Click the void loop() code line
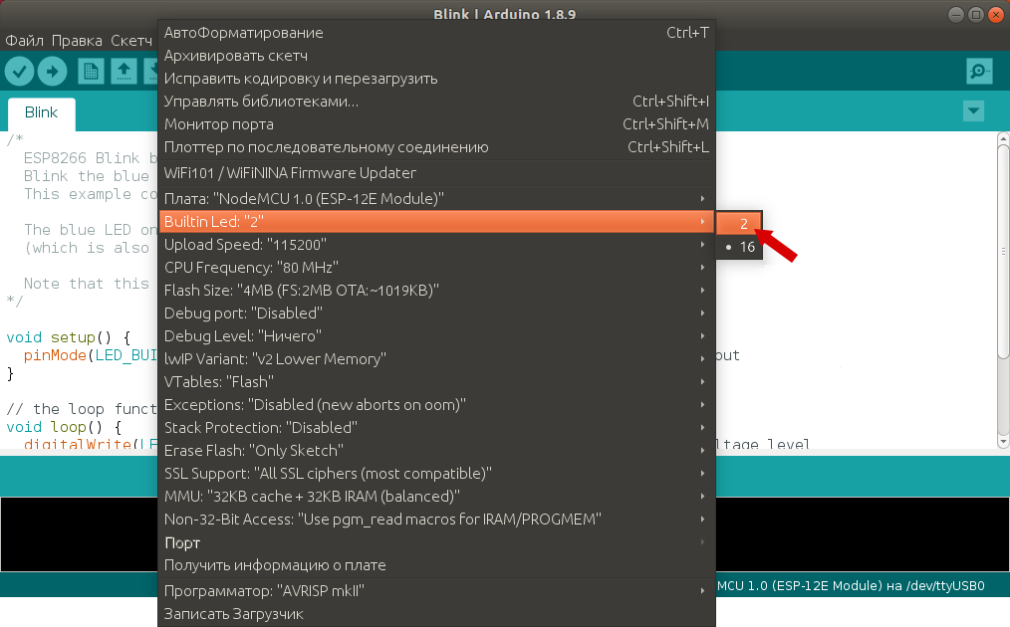 (64, 427)
